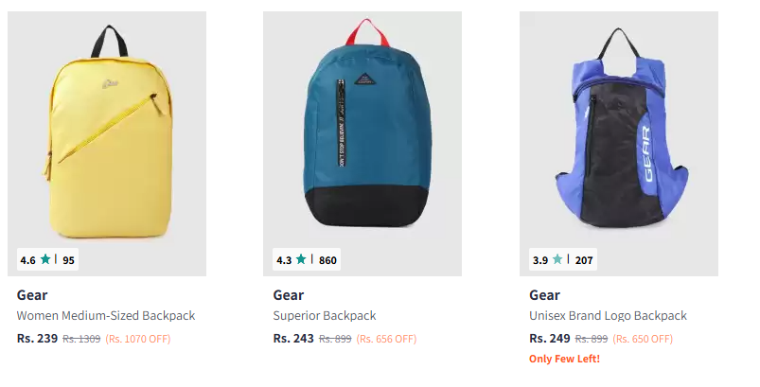Select the 4.3 rating badge with 860 reviews
760x387 pixels.
[x=307, y=259]
